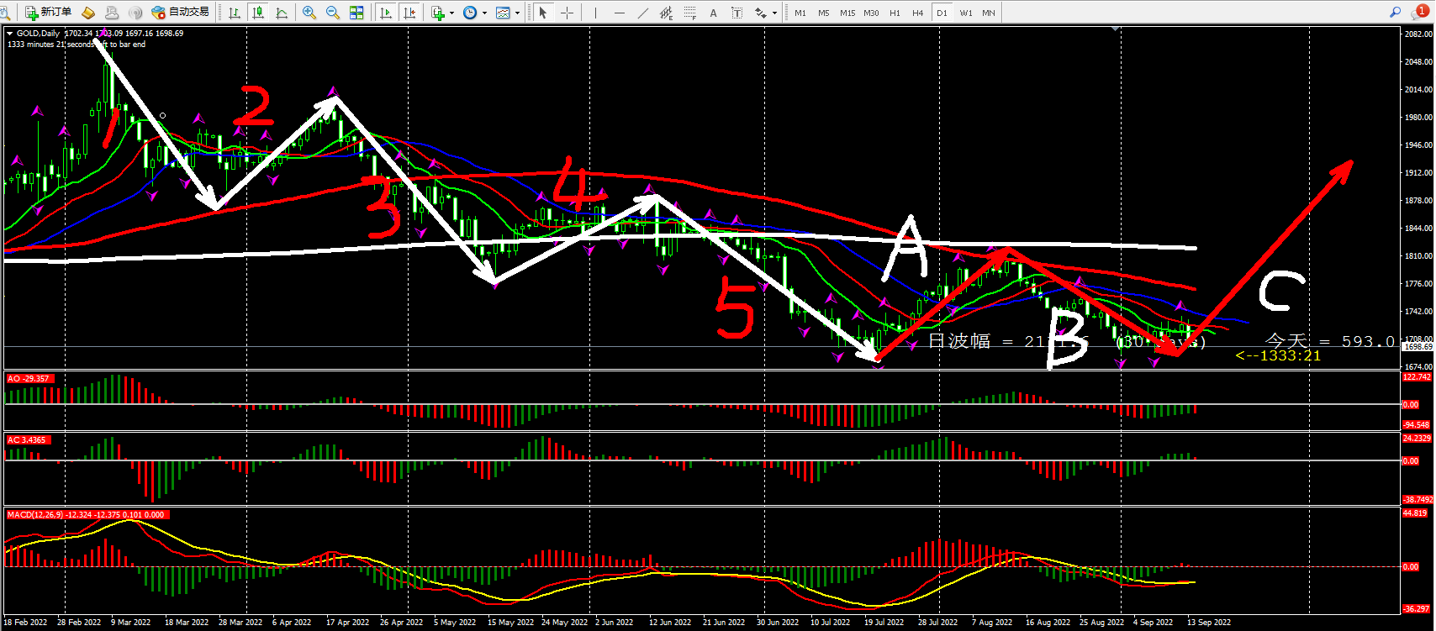Switch to M5 timeframe
Viewport: 1436px width, 631px height.
point(824,13)
